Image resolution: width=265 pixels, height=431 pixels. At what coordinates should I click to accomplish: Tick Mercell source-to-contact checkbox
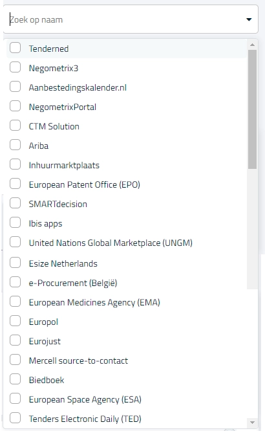pos(15,360)
